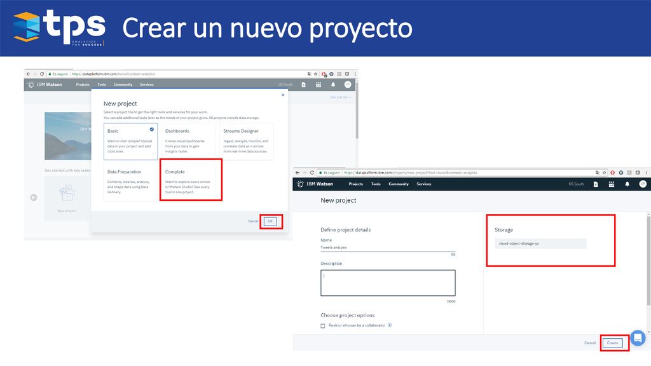Open Projects menu in the dark Watson header
Image resolution: width=651 pixels, height=366 pixels.
355,184
